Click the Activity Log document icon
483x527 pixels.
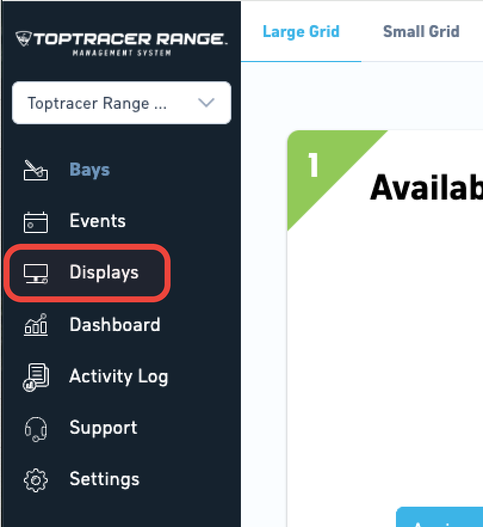(36, 377)
